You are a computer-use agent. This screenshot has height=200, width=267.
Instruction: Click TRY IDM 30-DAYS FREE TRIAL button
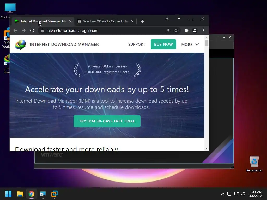[x=107, y=121]
